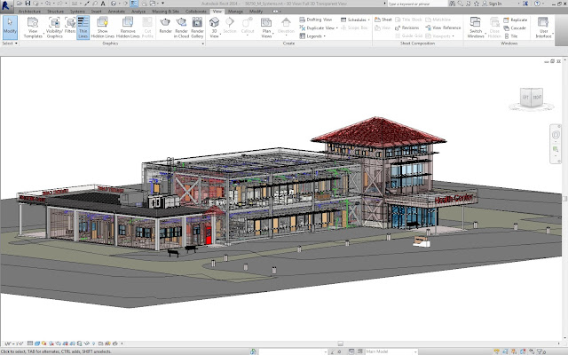Select the Modify tool

pyautogui.click(x=10, y=28)
